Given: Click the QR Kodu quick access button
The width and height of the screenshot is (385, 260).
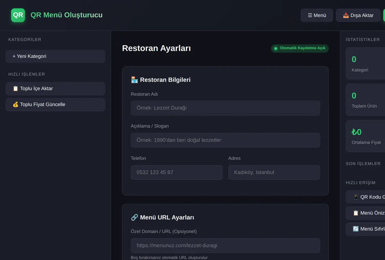Looking at the screenshot, I should pos(365,197).
